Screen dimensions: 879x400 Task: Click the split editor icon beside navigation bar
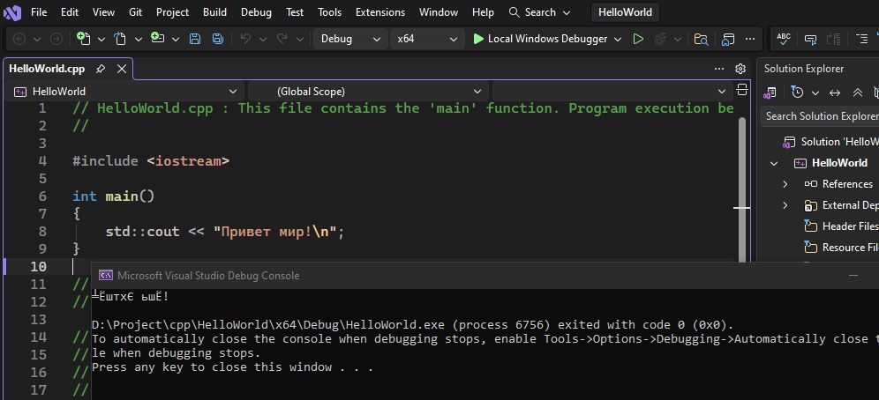741,91
